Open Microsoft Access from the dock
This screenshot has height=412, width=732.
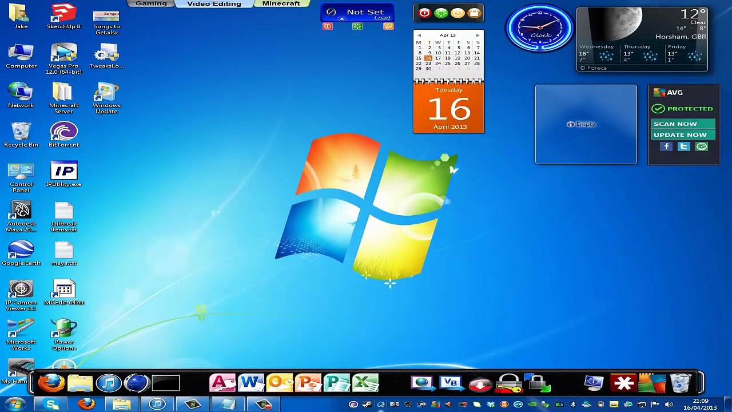pyautogui.click(x=222, y=382)
